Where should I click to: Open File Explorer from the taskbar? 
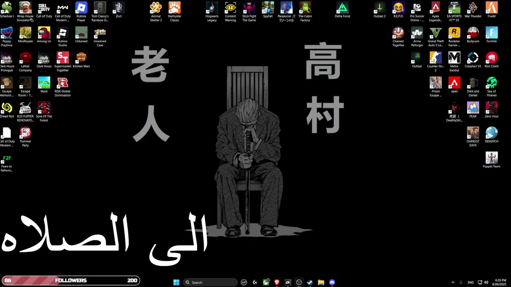click(321, 282)
